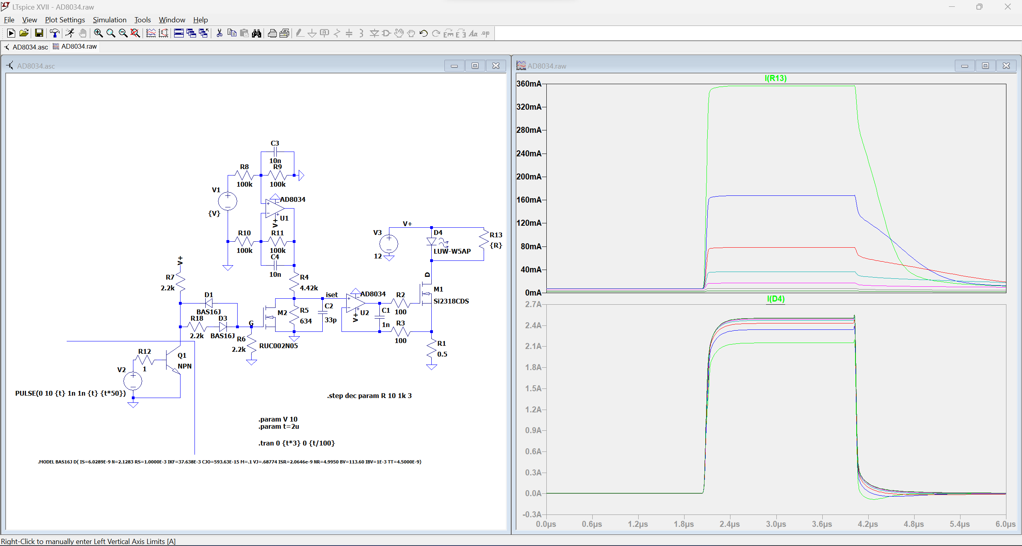Maximize the AD8034.raw plot sub-window
Screen dimensions: 1022x546
point(986,66)
